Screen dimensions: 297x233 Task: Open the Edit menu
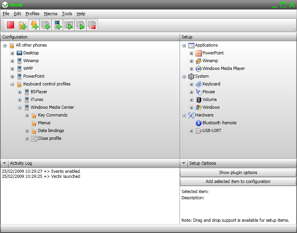17,14
